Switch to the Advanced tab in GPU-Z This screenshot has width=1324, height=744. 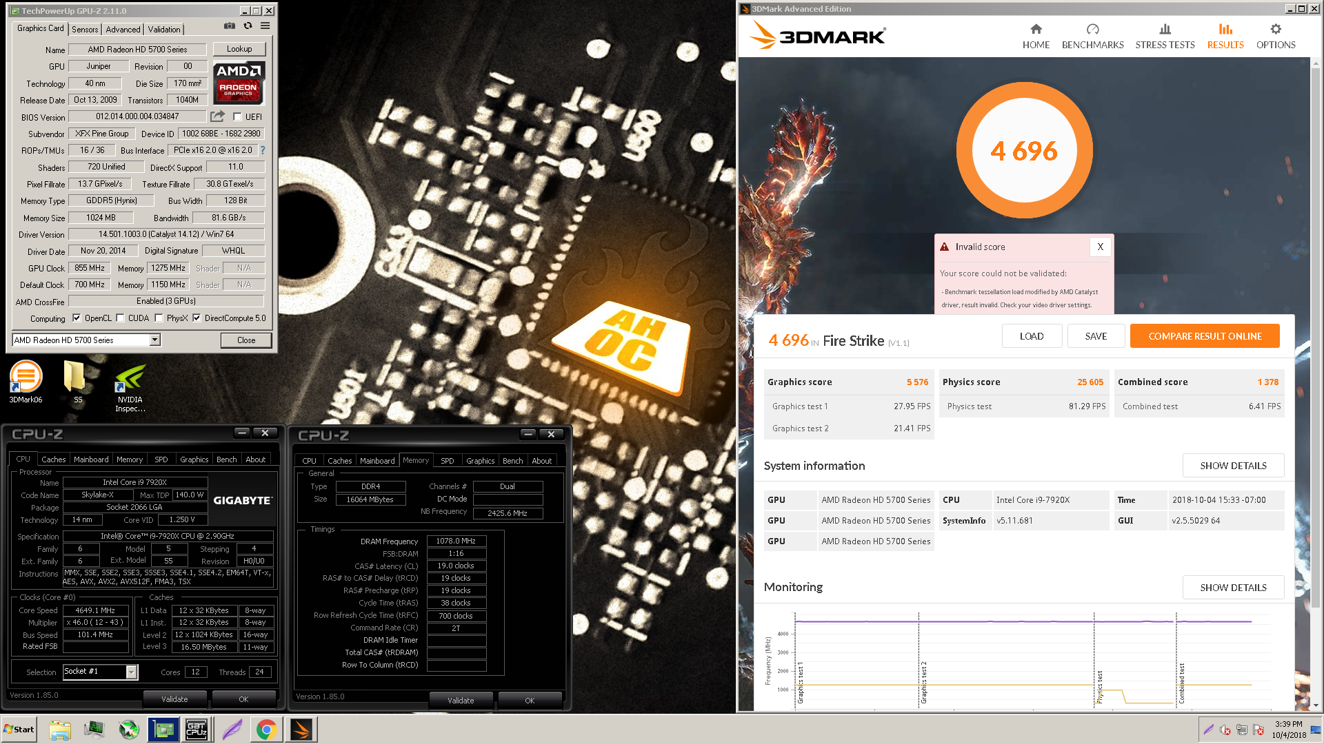pos(123,30)
